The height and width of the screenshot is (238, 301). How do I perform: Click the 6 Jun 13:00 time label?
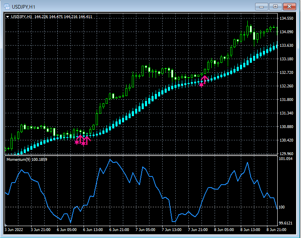tap(93, 230)
